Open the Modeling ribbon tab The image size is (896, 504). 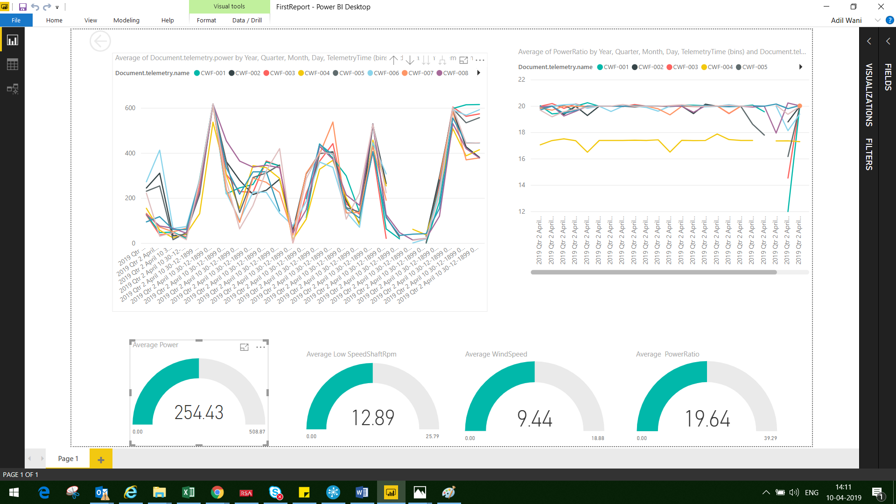126,20
